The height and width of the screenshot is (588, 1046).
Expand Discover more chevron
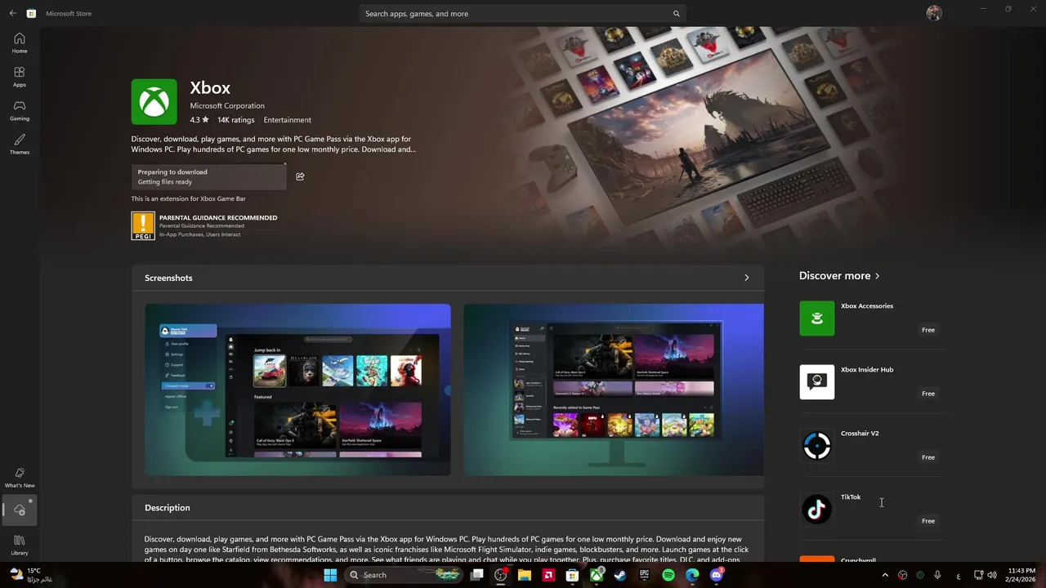coord(878,276)
